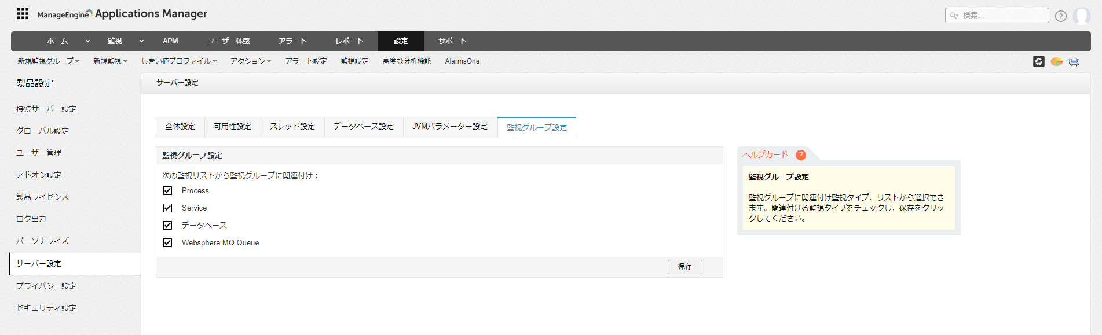Image resolution: width=1102 pixels, height=335 pixels.
Task: Click the printer icon
Action: pyautogui.click(x=1074, y=61)
